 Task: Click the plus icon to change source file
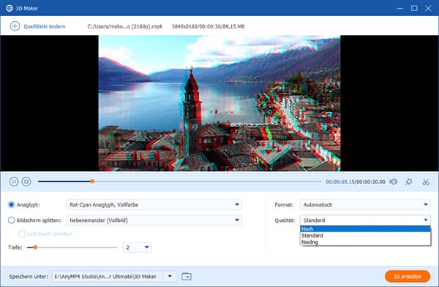tap(15, 26)
